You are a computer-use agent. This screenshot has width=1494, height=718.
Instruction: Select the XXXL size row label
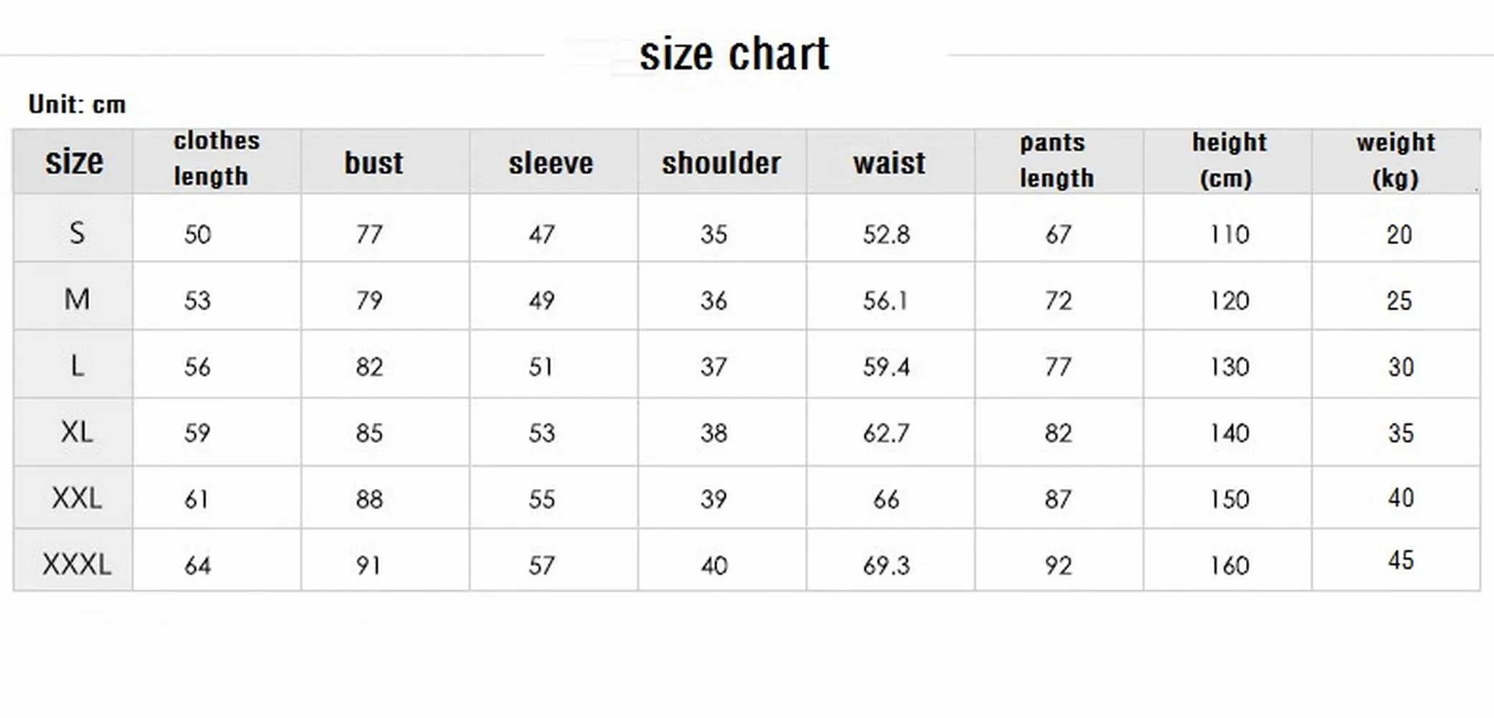[x=76, y=564]
